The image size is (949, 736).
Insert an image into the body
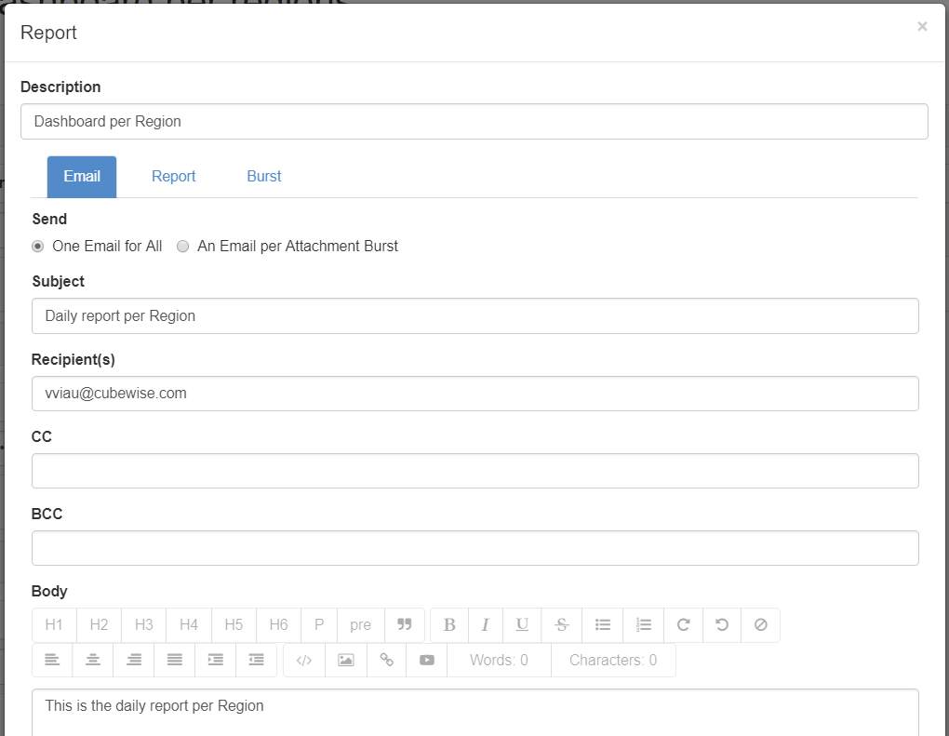pyautogui.click(x=346, y=660)
